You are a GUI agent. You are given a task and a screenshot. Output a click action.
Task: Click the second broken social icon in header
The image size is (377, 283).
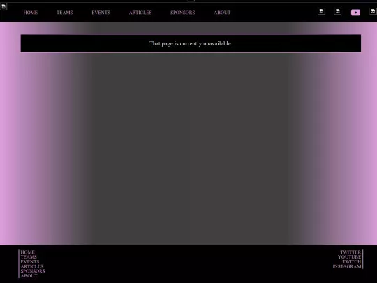point(338,11)
